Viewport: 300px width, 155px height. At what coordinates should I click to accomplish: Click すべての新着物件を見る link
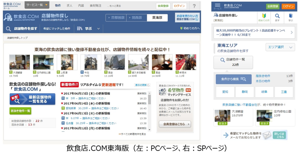pos(132,134)
